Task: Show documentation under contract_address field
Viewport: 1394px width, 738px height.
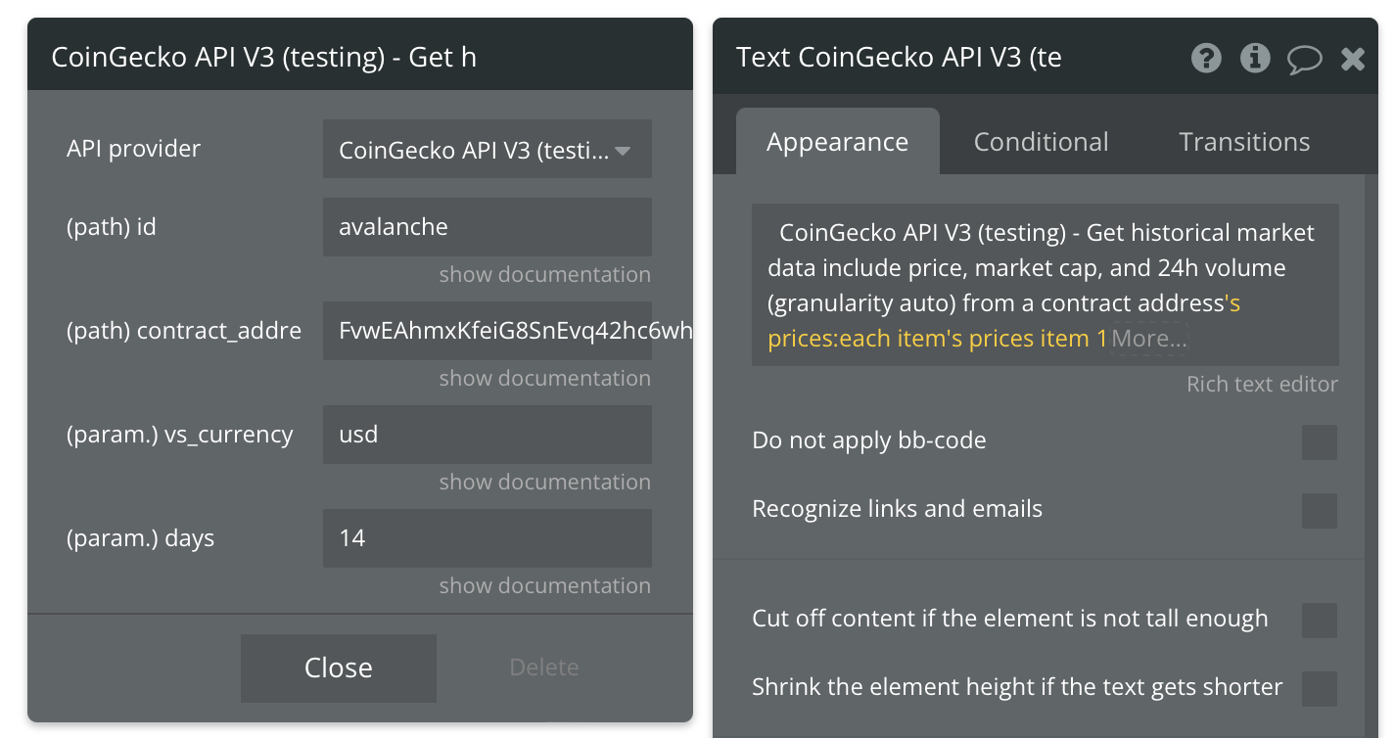Action: (x=544, y=379)
